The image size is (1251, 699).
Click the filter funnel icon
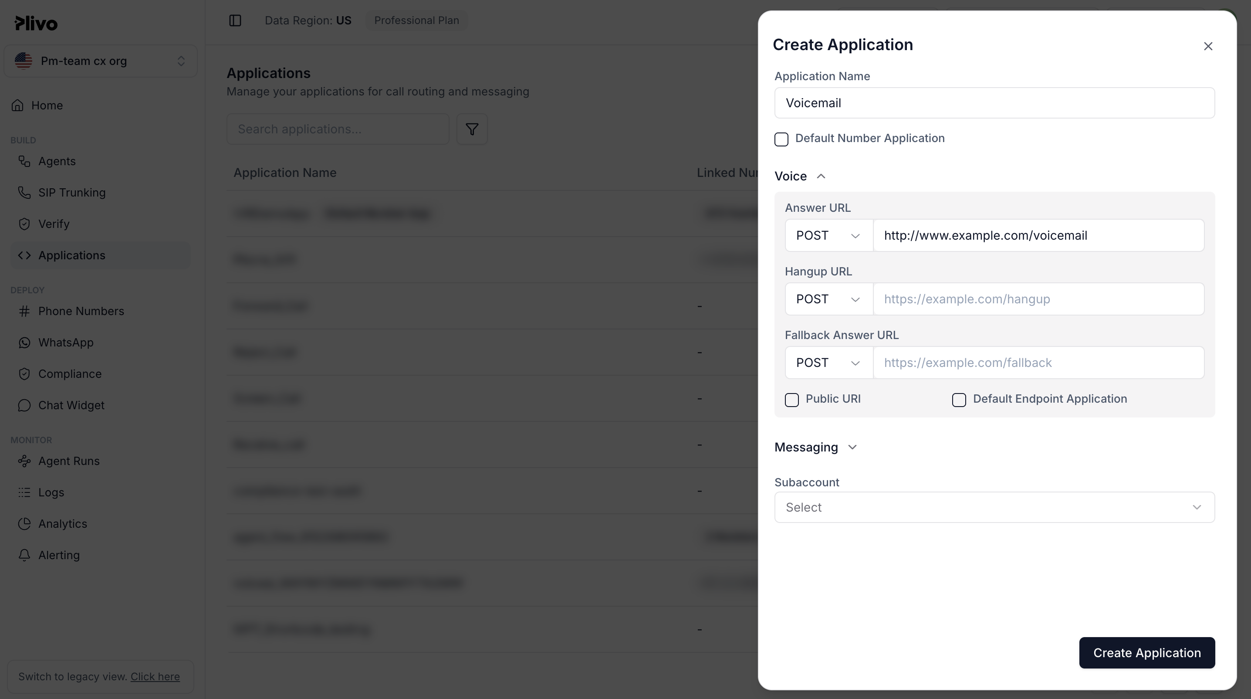(x=472, y=129)
